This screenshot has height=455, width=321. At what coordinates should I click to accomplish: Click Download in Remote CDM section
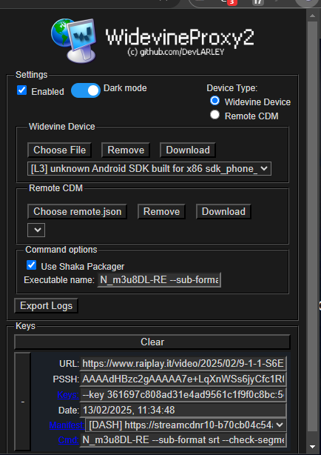(x=223, y=211)
